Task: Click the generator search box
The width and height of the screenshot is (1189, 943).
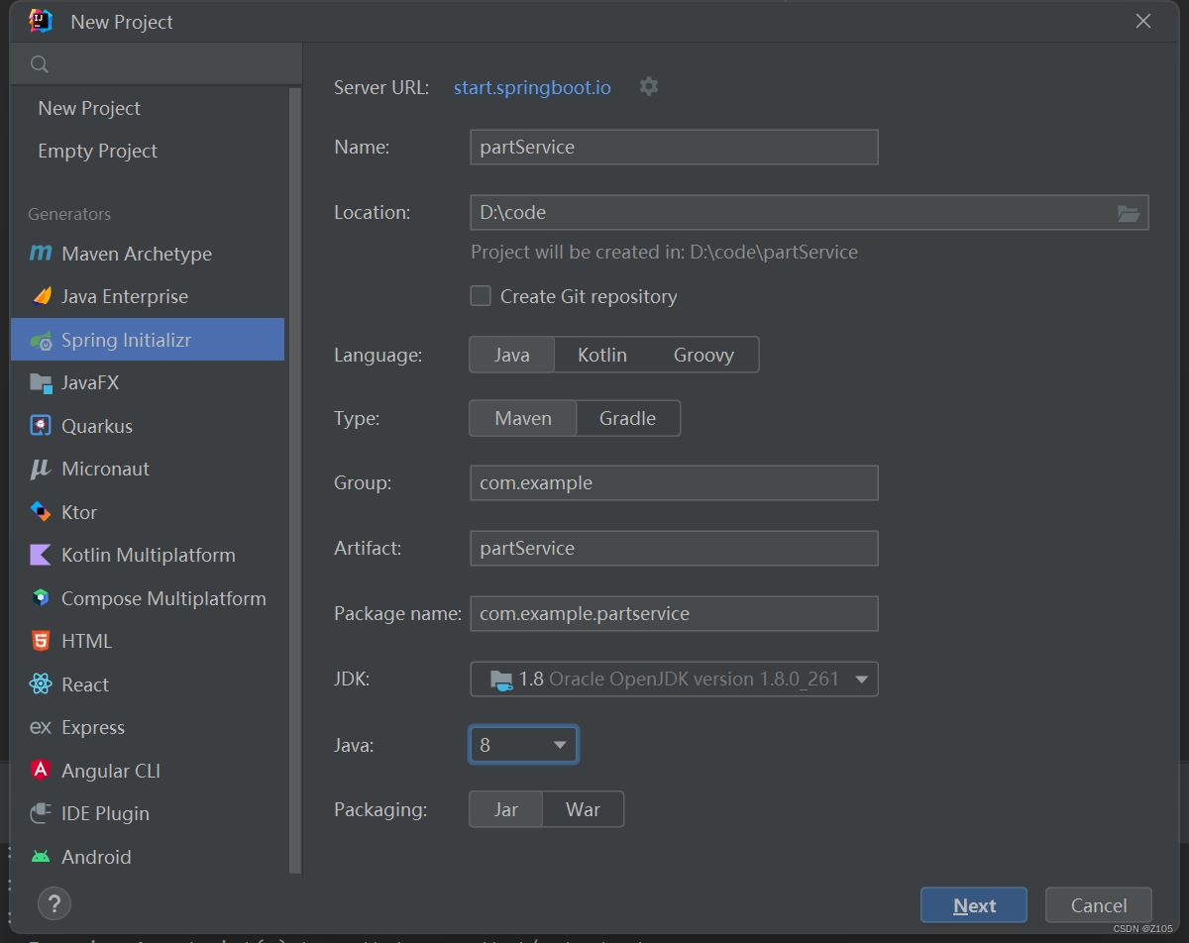Action: tap(157, 64)
